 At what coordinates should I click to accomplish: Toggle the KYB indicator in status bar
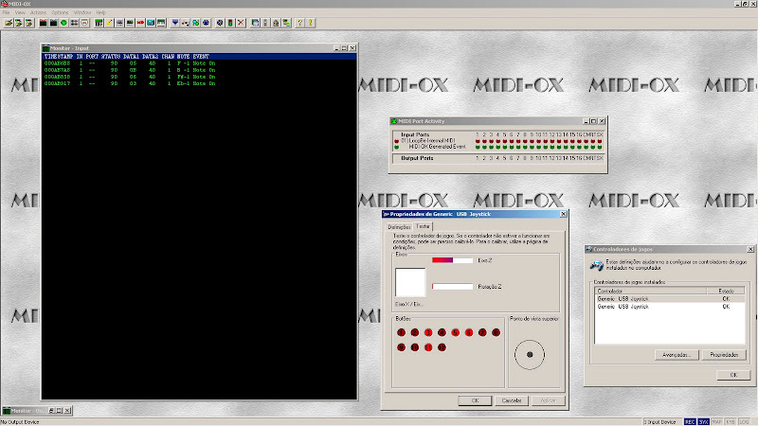[731, 422]
